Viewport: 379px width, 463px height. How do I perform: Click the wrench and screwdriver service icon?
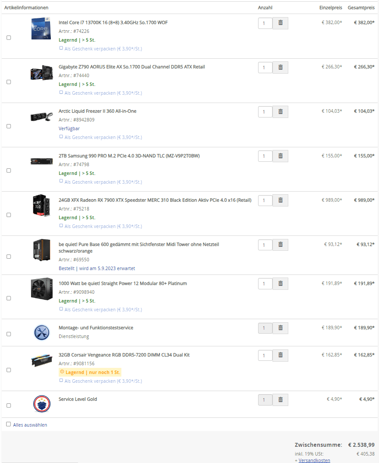point(42,332)
